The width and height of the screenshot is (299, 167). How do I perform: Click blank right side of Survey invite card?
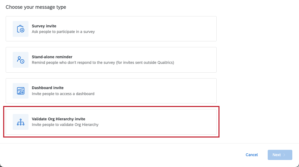[x=169, y=29]
